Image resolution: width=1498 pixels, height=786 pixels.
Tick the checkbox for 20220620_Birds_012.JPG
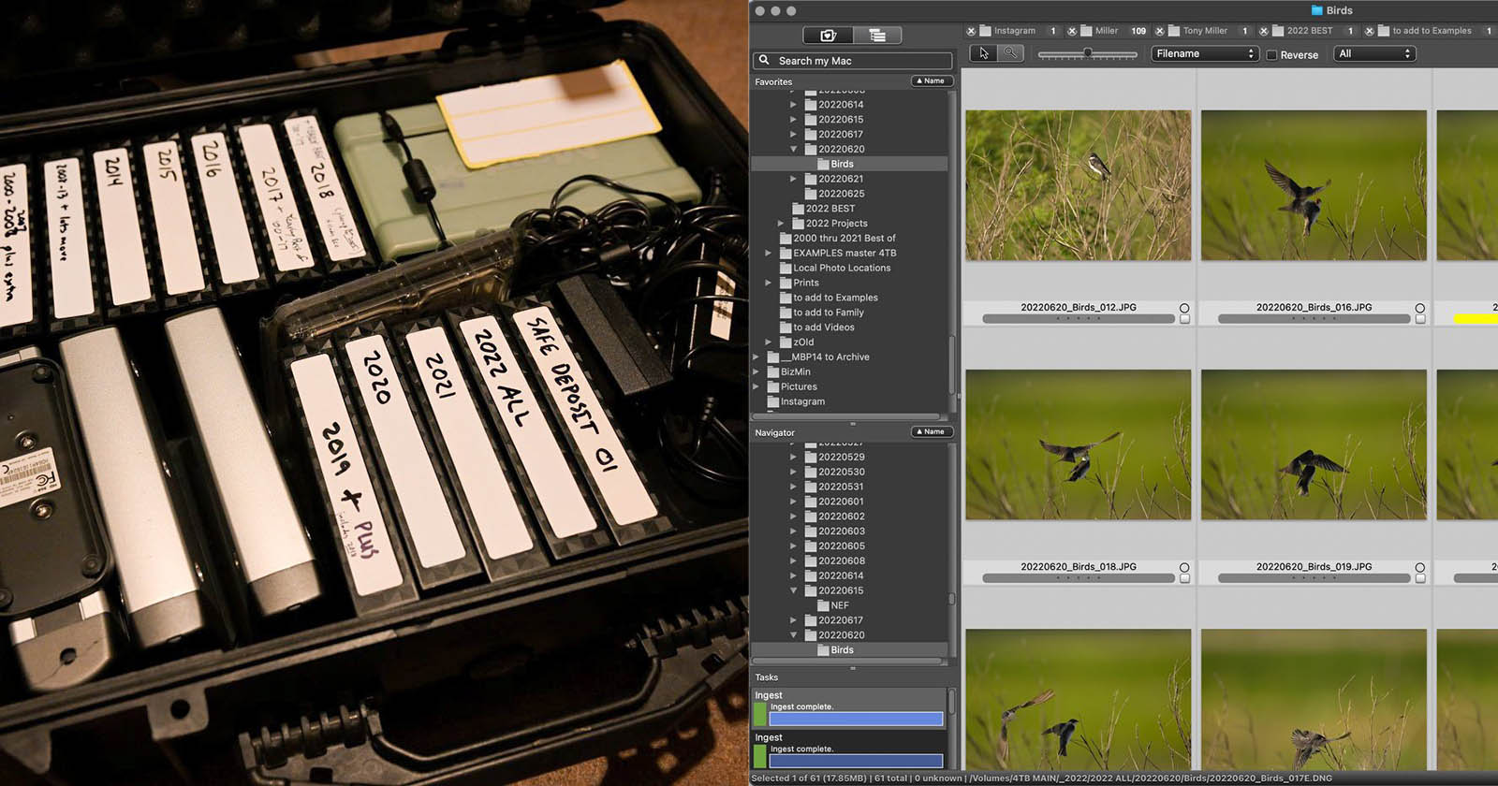click(1184, 319)
